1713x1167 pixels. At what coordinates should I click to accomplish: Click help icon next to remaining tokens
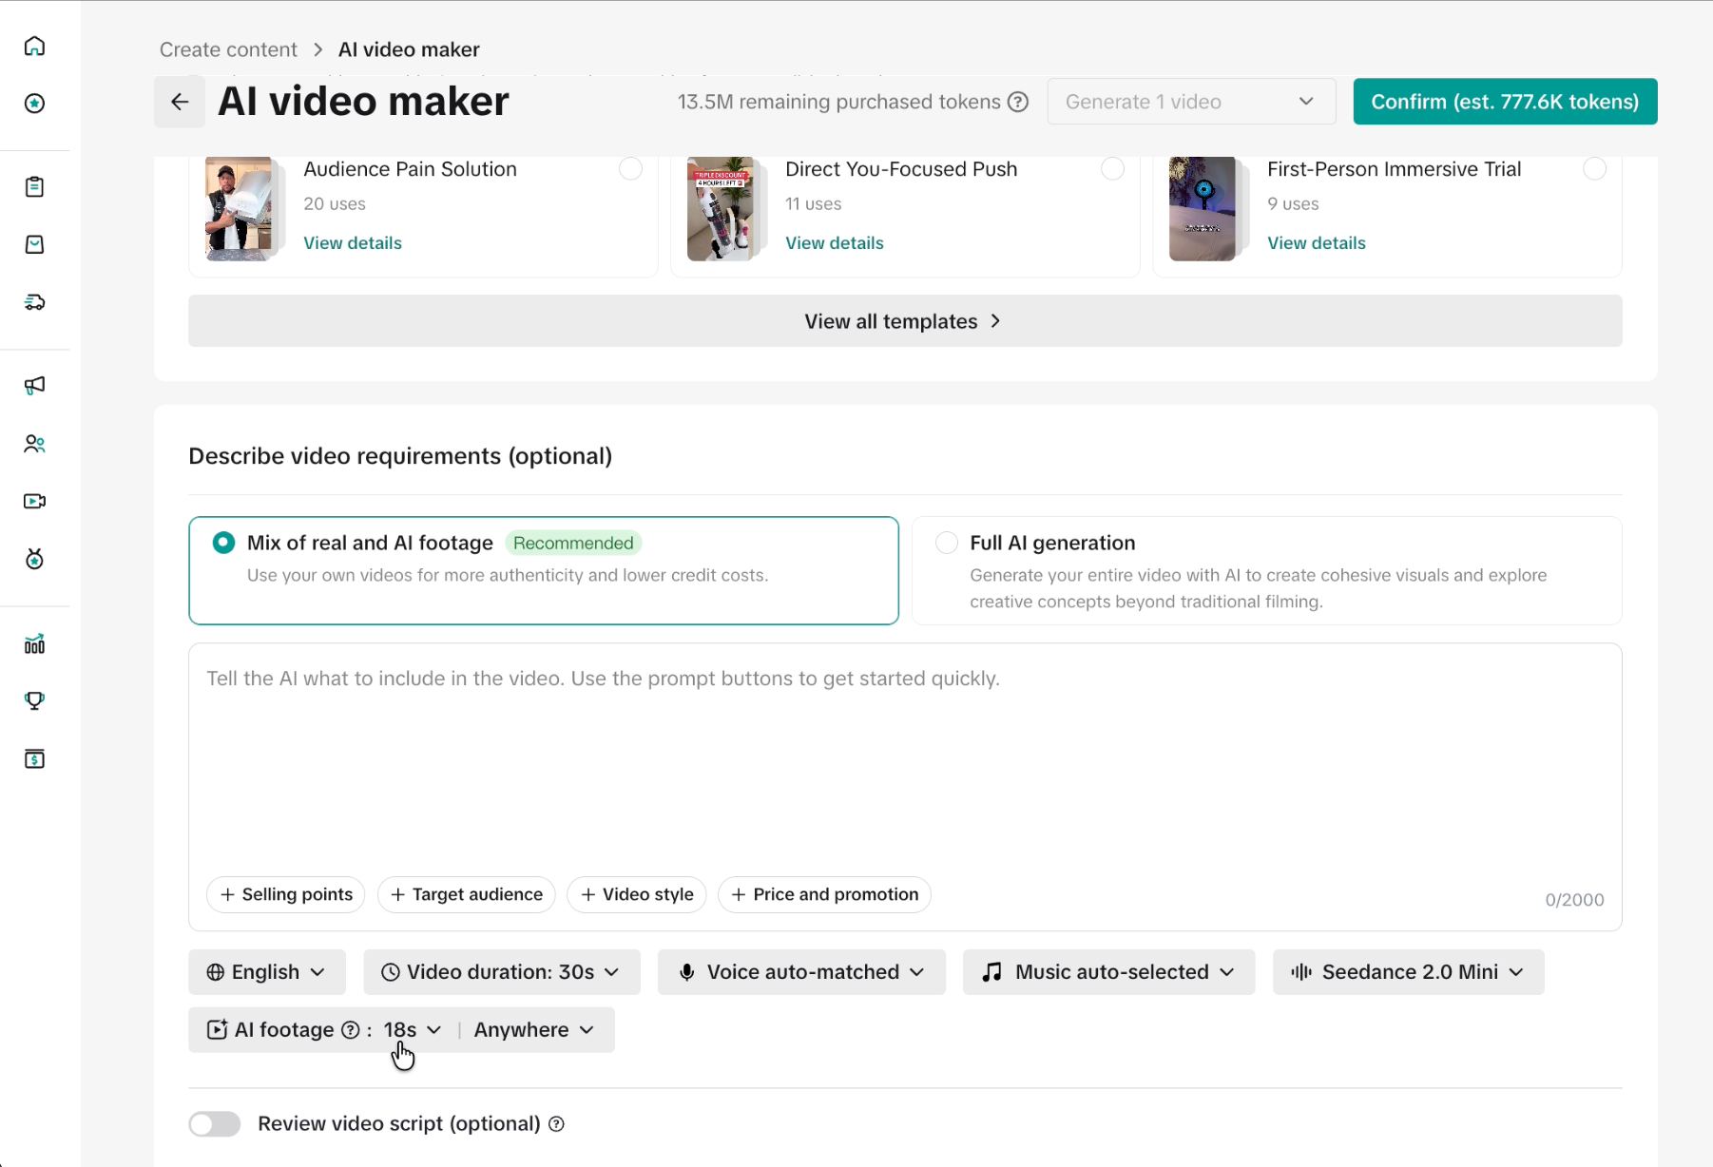pyautogui.click(x=1018, y=102)
